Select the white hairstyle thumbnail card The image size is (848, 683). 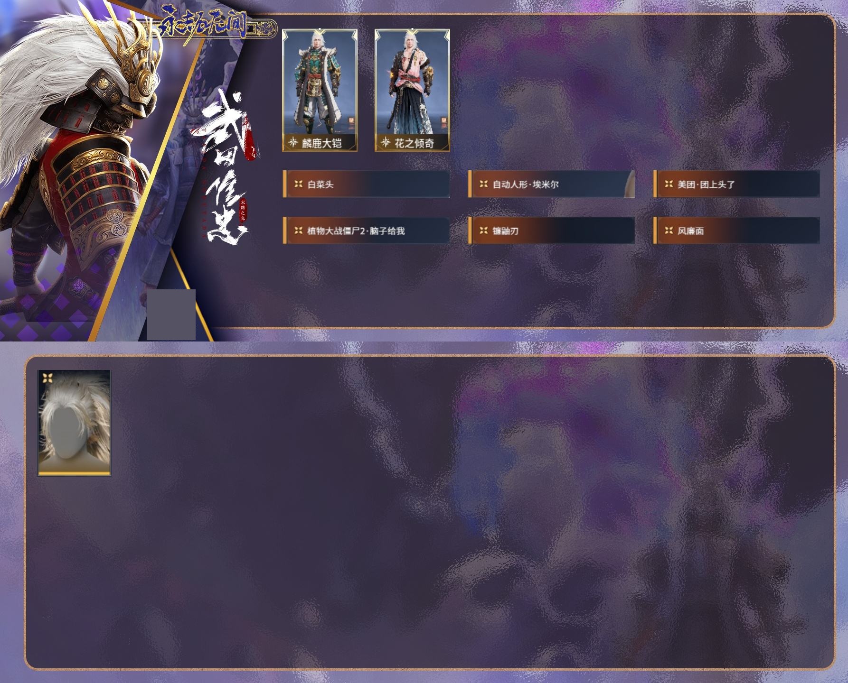74,423
